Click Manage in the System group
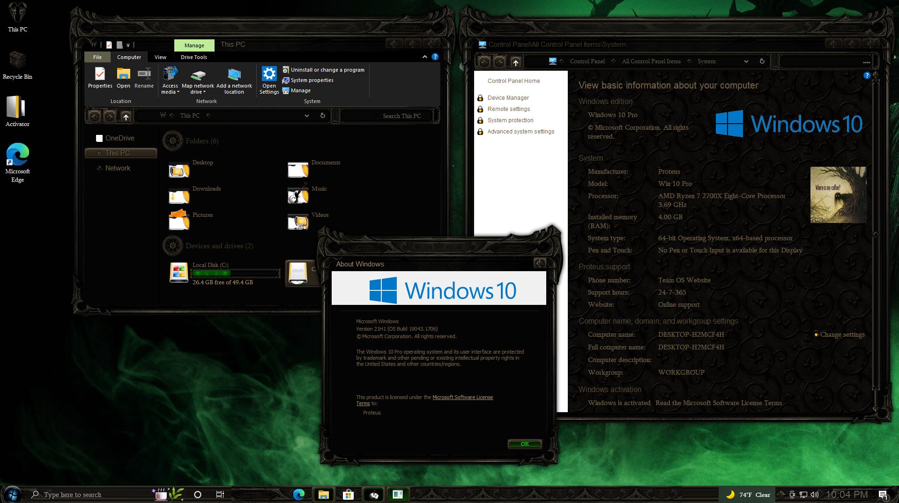 click(296, 90)
